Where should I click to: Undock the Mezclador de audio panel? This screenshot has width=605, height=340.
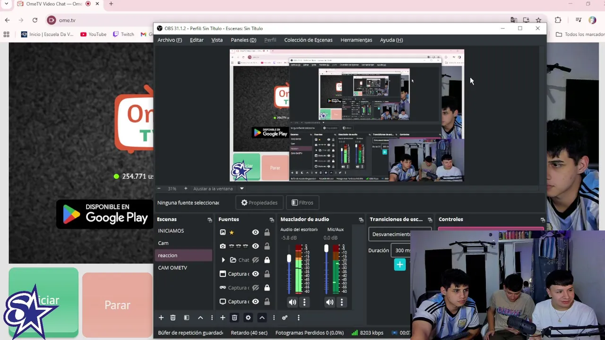pyautogui.click(x=361, y=220)
